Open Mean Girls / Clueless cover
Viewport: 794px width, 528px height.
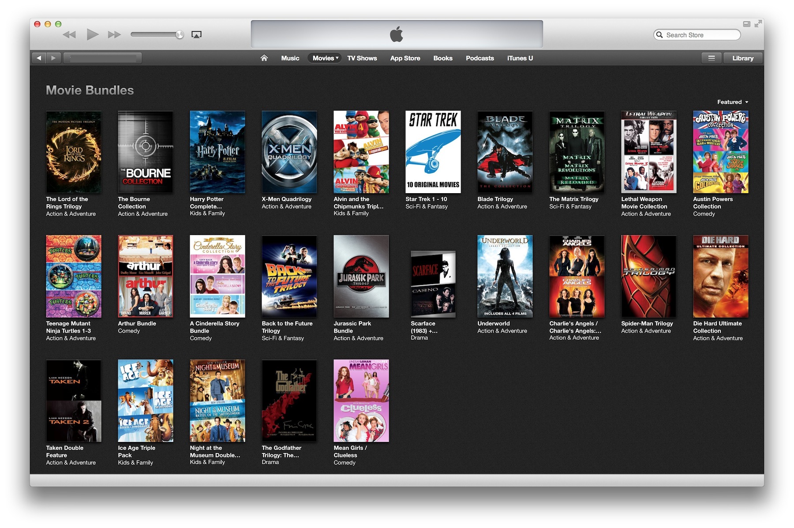click(x=361, y=401)
